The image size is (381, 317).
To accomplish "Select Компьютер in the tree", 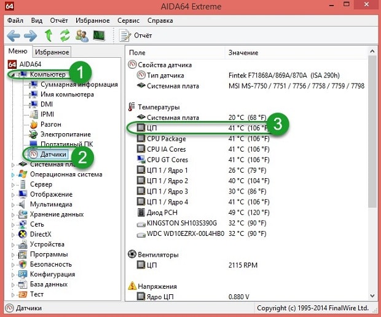I will point(48,74).
